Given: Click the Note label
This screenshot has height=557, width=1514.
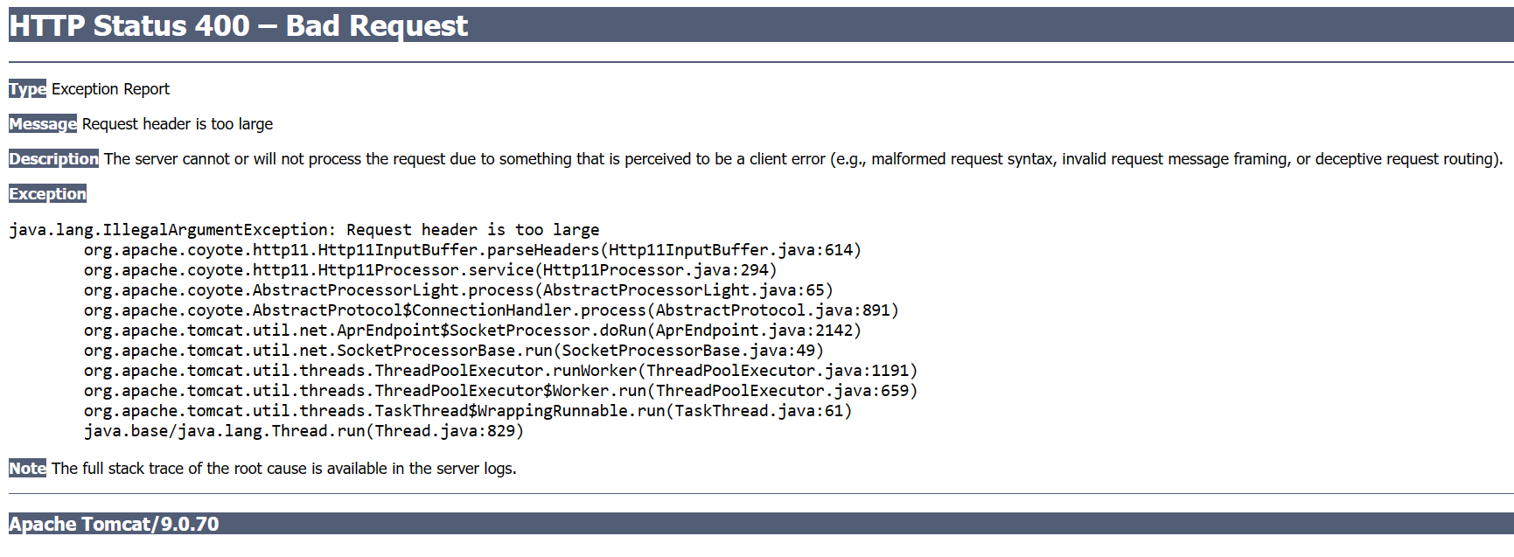Looking at the screenshot, I should (27, 469).
